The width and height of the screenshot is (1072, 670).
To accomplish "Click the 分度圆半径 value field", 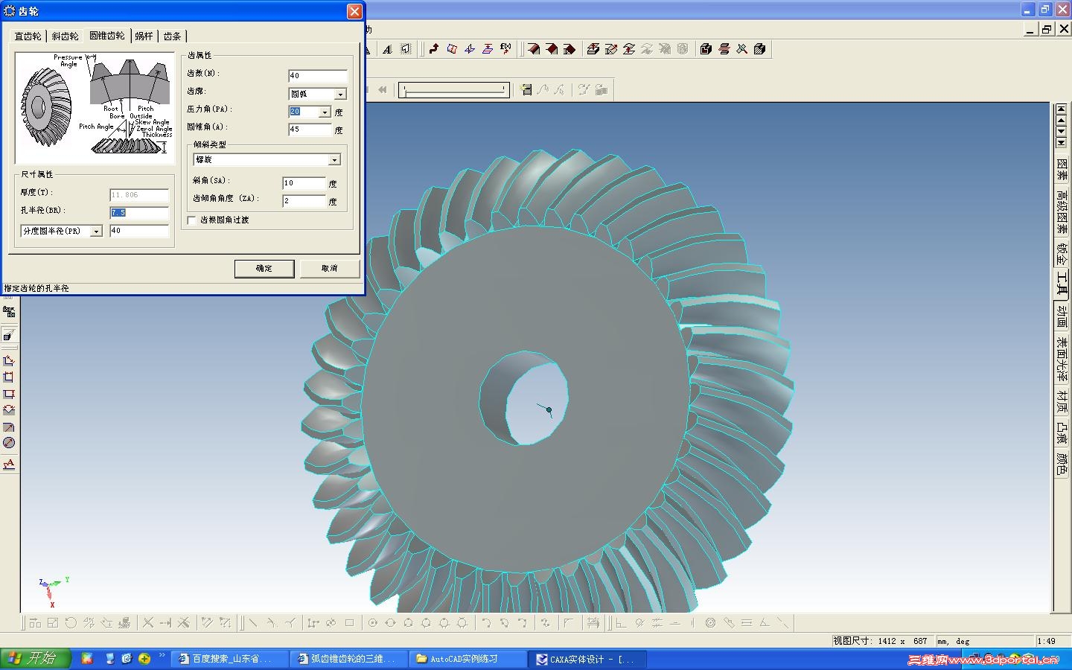I will [x=139, y=231].
